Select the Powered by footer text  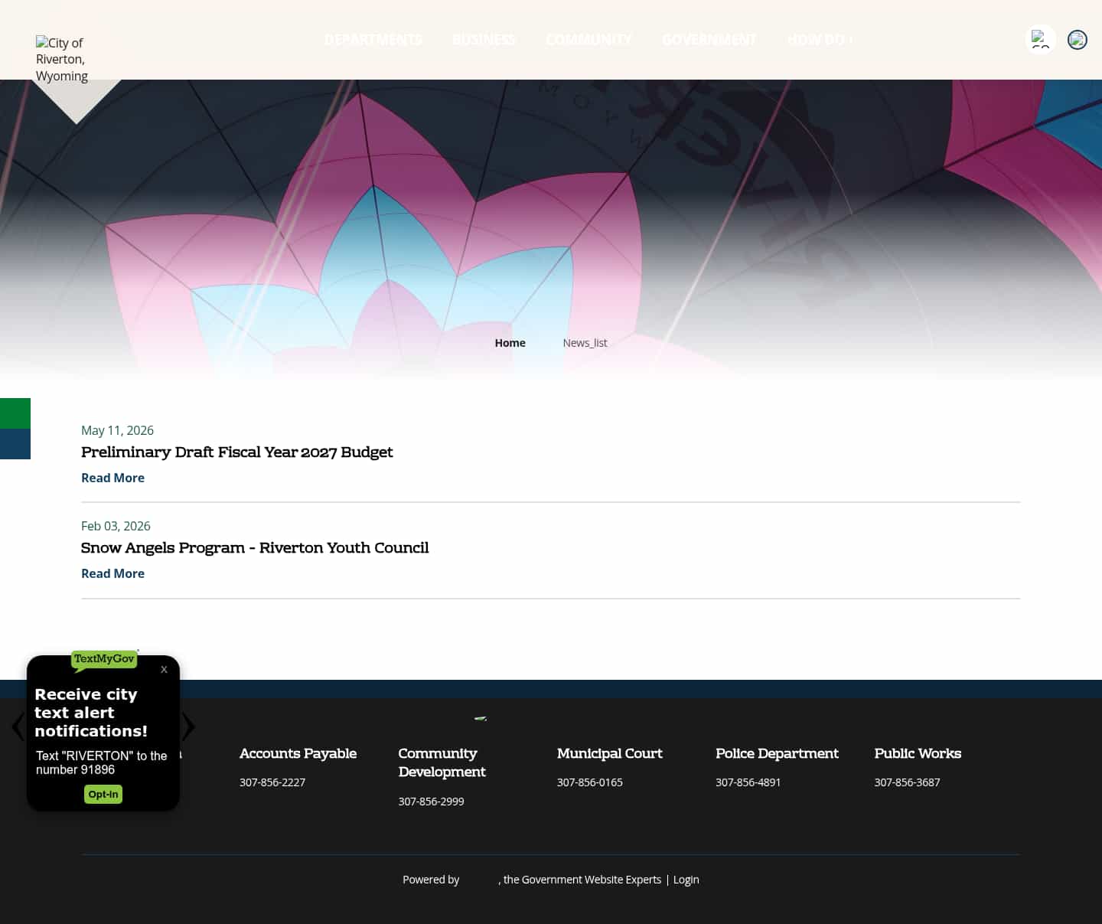431,880
